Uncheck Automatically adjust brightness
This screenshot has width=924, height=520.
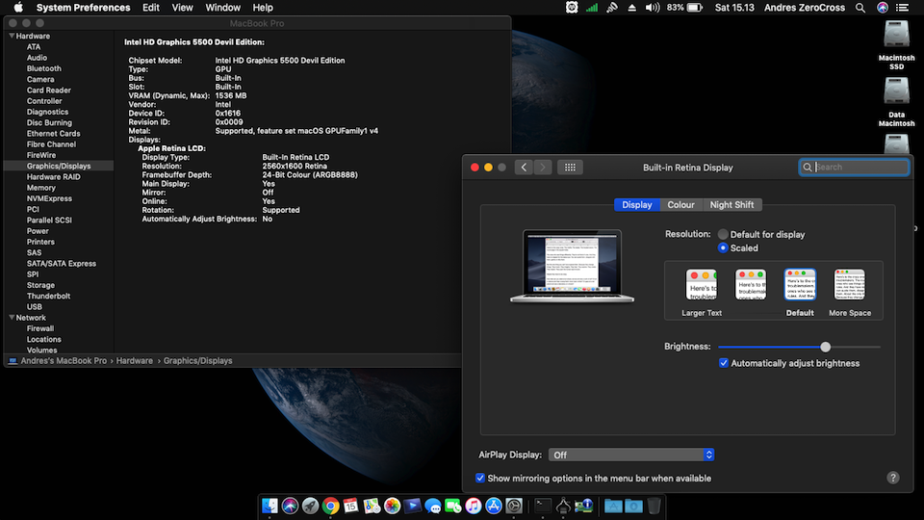(x=724, y=363)
